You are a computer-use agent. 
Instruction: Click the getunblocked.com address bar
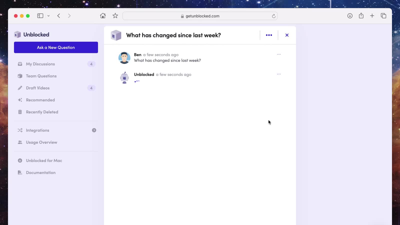pyautogui.click(x=200, y=16)
